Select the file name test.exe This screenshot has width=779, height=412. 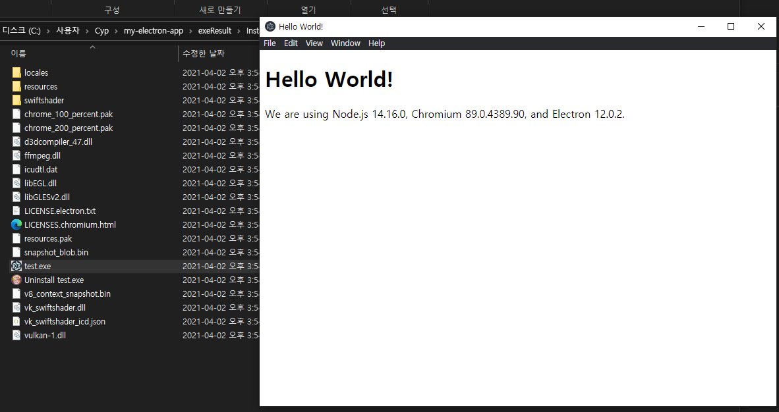point(38,266)
